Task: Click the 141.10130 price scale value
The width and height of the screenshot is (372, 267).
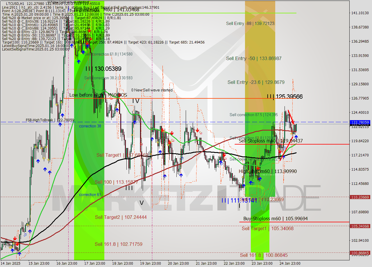Action: click(360, 13)
